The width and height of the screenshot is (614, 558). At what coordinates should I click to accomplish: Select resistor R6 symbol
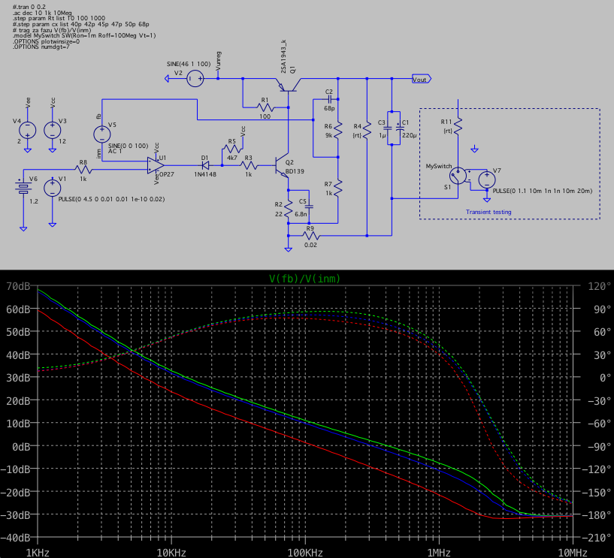[337, 131]
